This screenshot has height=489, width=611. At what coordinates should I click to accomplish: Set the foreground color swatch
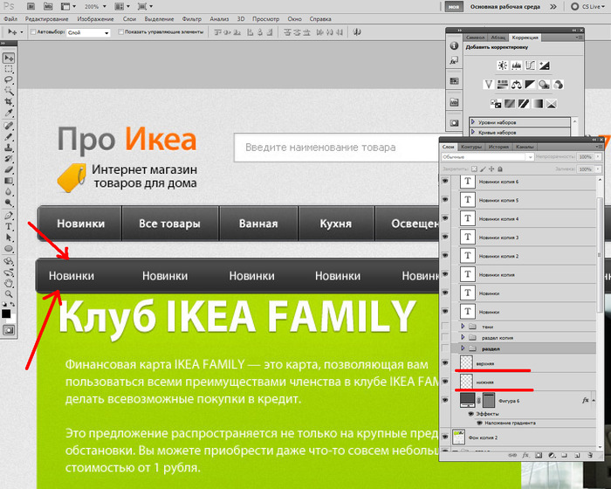pyautogui.click(x=6, y=313)
